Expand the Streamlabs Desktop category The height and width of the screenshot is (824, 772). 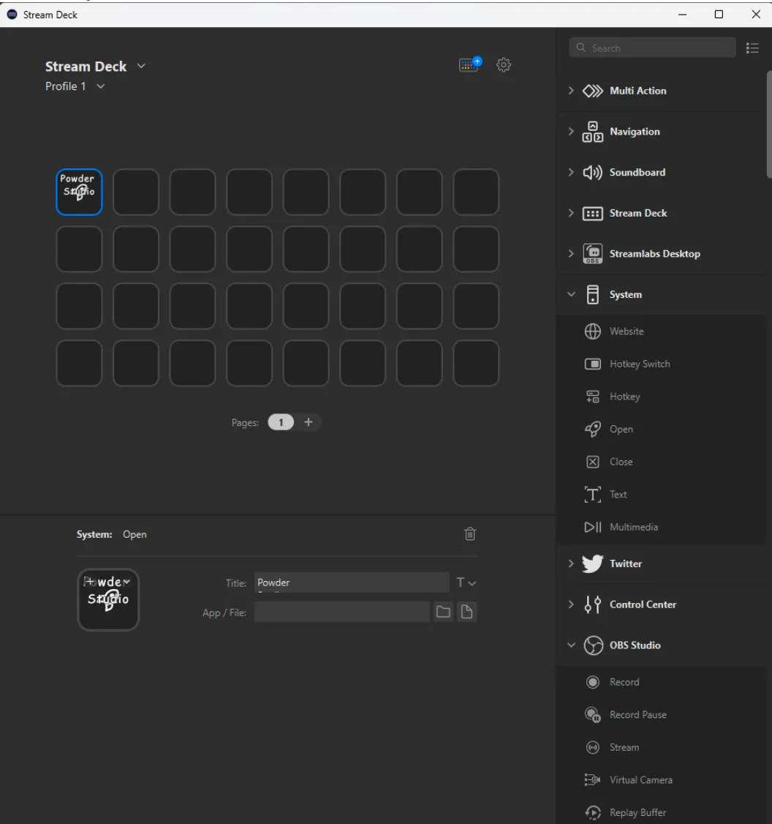point(571,254)
